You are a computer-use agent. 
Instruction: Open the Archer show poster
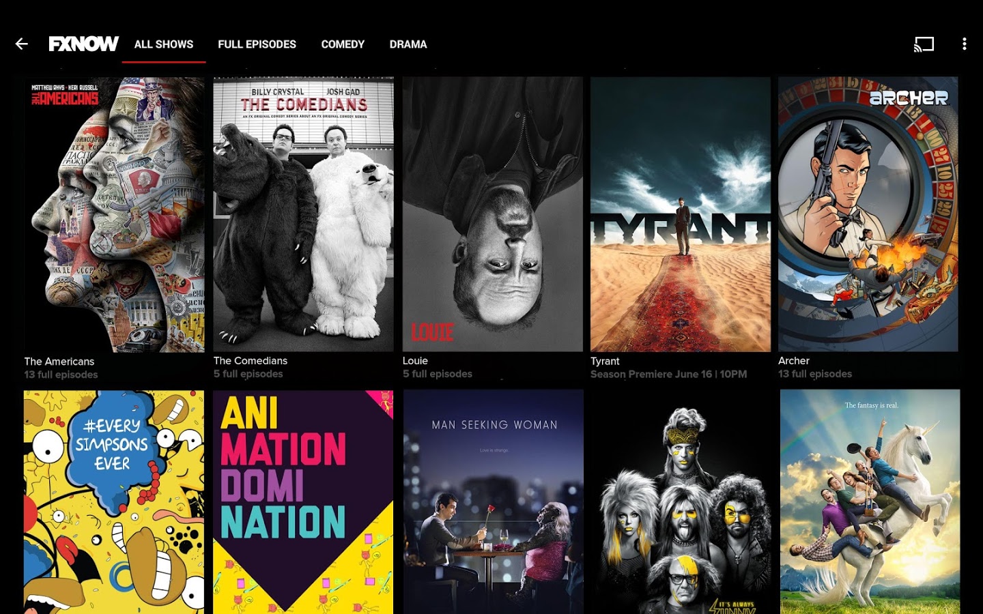point(868,214)
